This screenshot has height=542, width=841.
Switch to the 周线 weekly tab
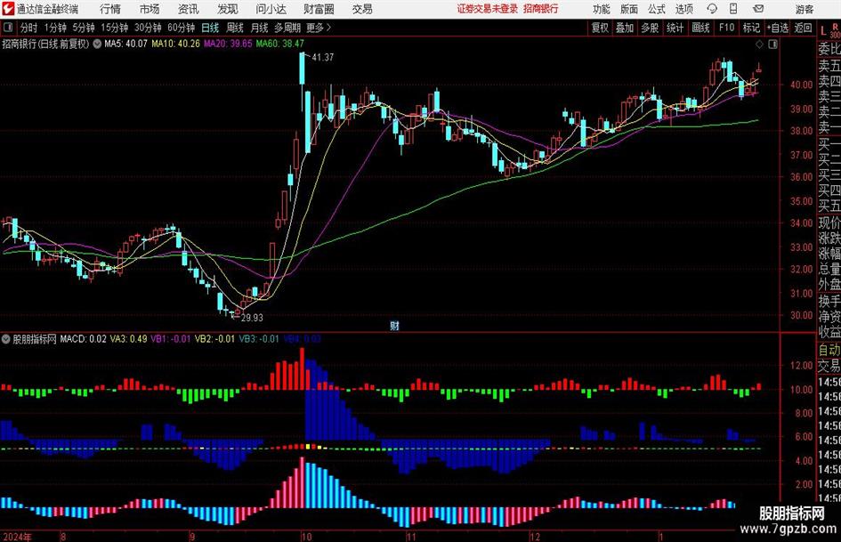(x=234, y=28)
